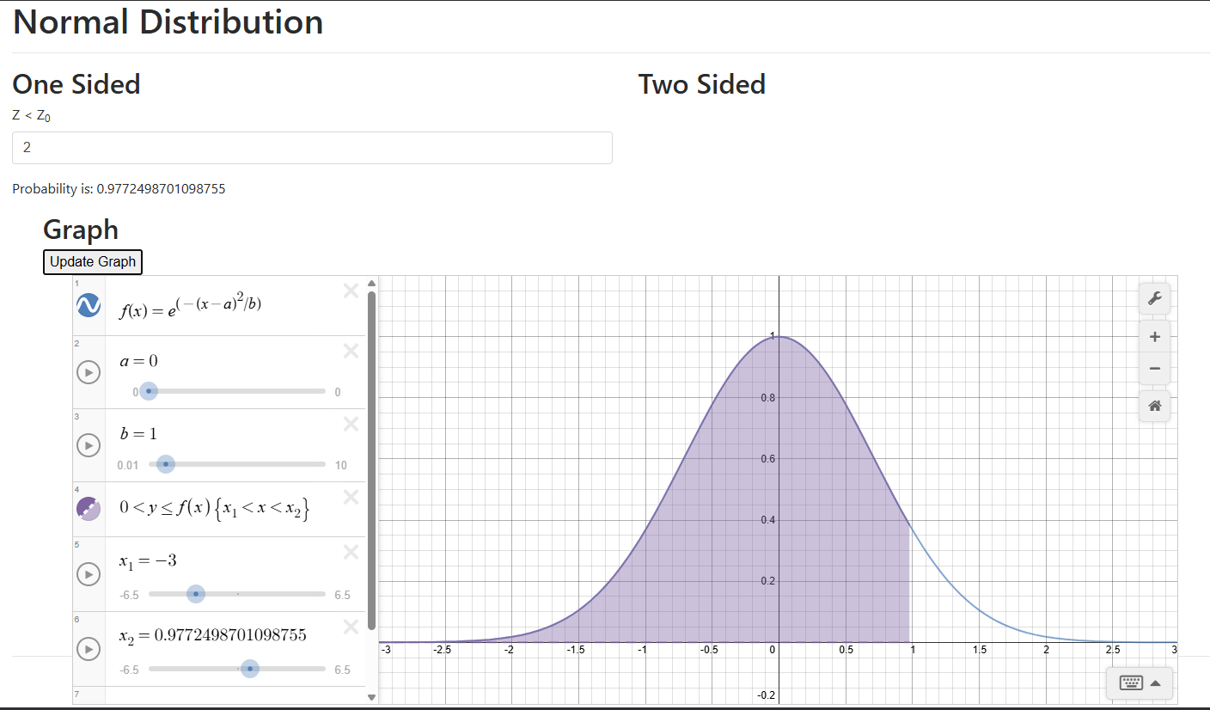Screen dimensions: 1210x710
Task: Open the on-screen math keyboard
Action: [x=1131, y=682]
